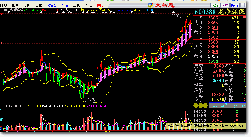Viewport: 251px width, 137px height.
Task: Click buy level 2 price 3358
Action: [213, 47]
